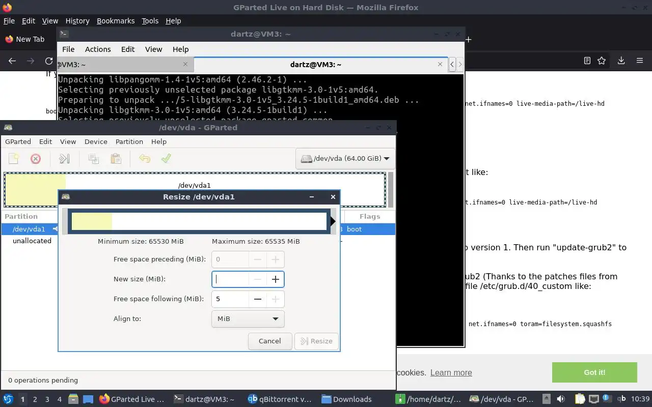Open the Device menu in GParted
652x407 pixels.
click(96, 141)
